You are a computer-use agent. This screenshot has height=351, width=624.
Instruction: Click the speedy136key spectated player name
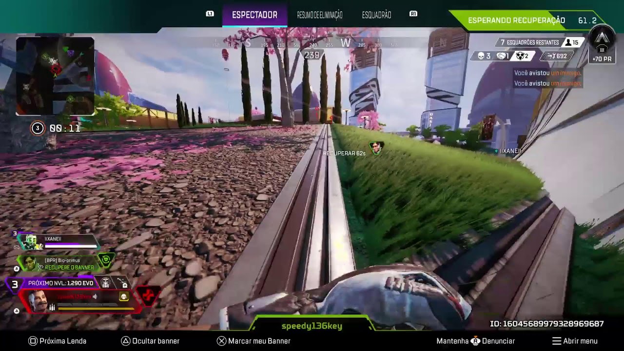(x=312, y=326)
